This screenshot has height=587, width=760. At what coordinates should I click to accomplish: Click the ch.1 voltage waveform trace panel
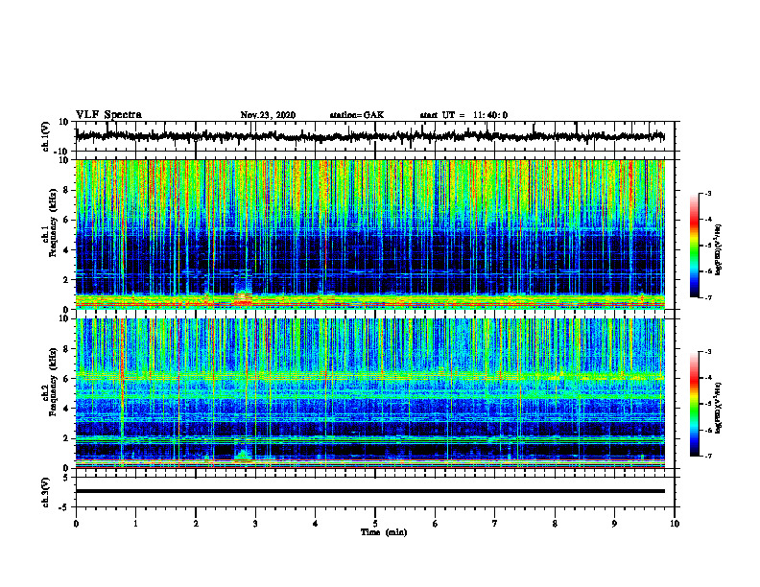pos(375,136)
